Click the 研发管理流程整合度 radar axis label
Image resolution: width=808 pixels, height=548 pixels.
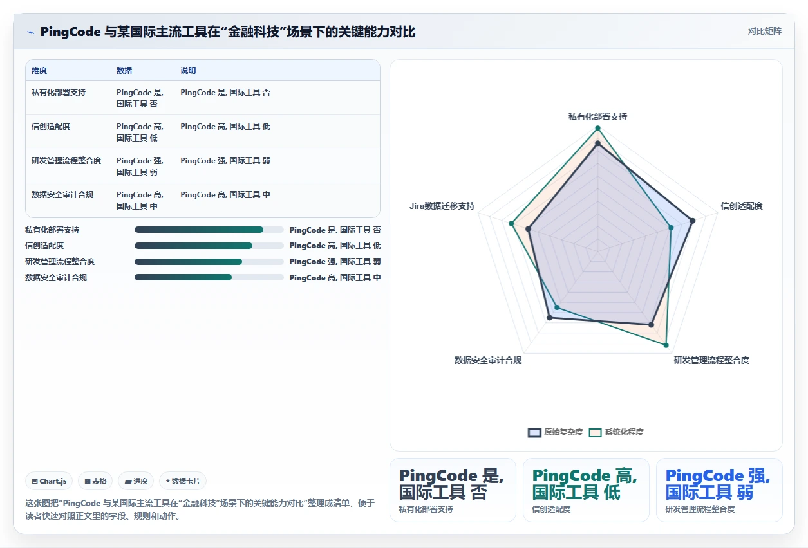711,360
